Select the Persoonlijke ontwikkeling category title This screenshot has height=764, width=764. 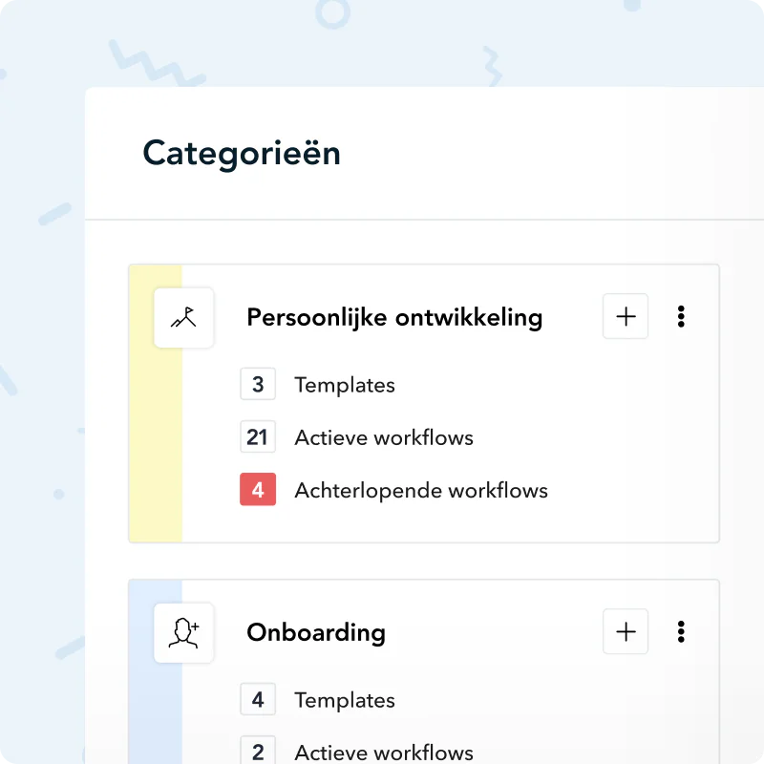pyautogui.click(x=394, y=317)
